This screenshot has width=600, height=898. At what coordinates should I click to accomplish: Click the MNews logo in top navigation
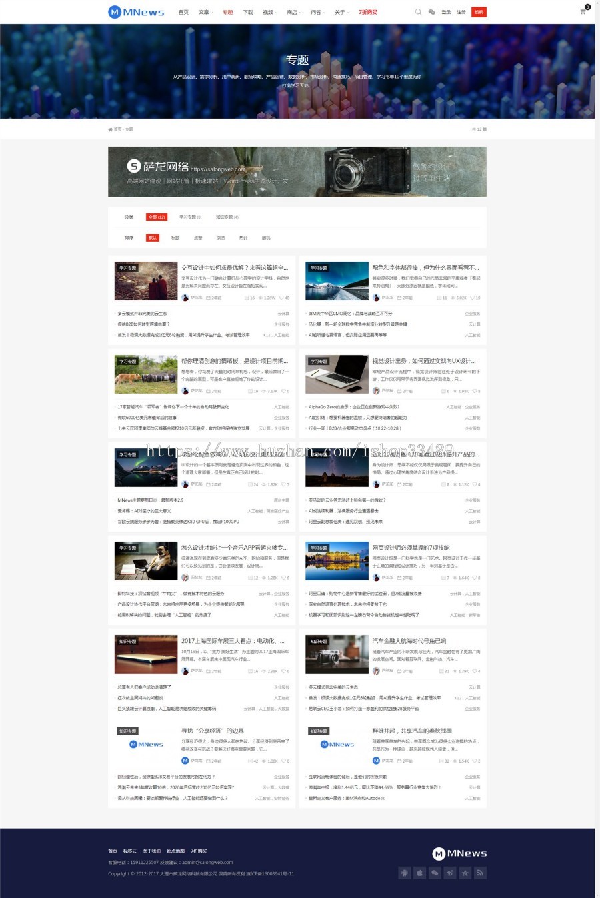point(136,12)
